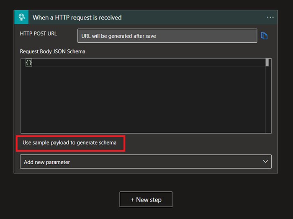Click Use sample payload to generate schema

[x=69, y=143]
